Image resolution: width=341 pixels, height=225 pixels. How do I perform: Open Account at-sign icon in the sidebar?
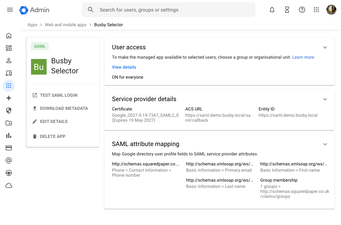[x=9, y=160]
